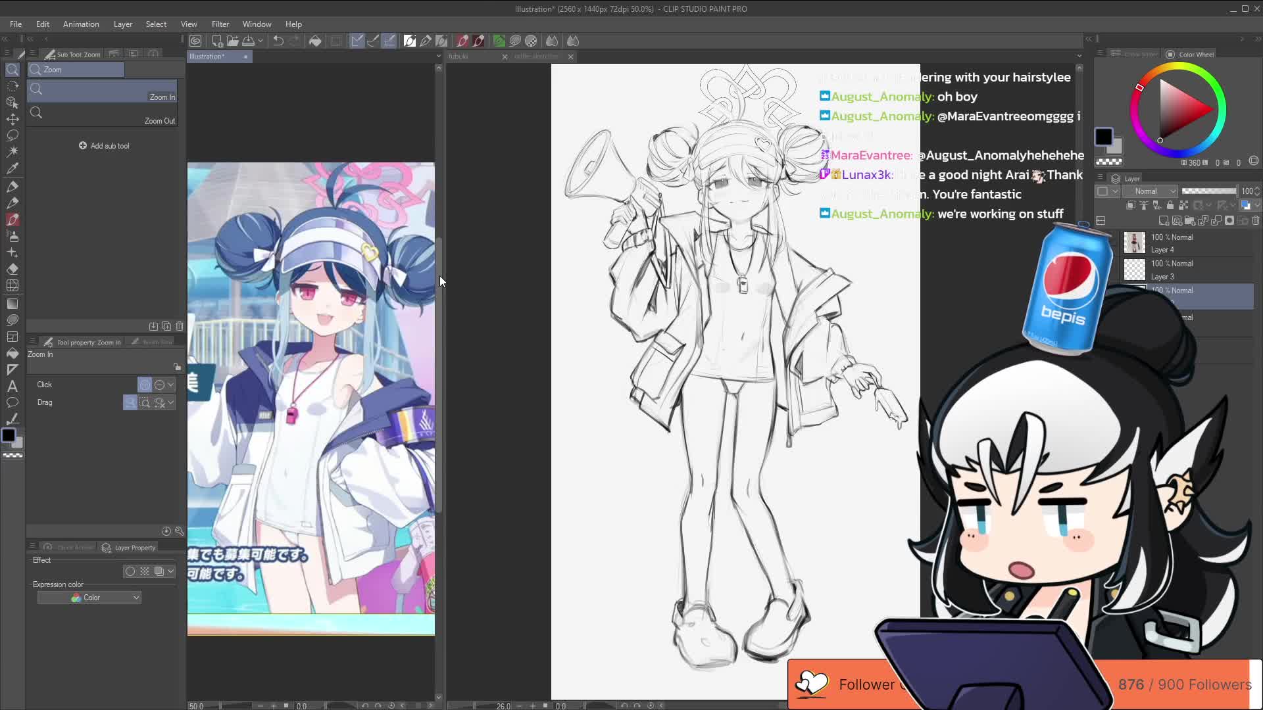Select the Move layer tool
The height and width of the screenshot is (710, 1263).
12,119
